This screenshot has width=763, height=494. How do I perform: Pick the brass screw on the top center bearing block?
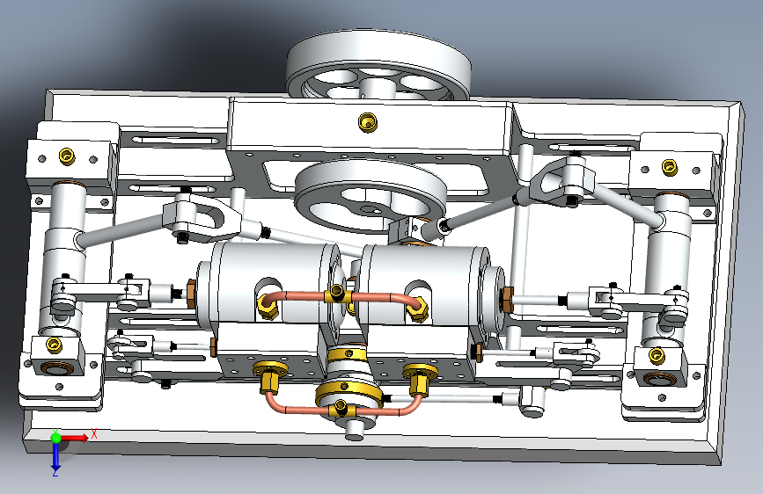pos(367,121)
